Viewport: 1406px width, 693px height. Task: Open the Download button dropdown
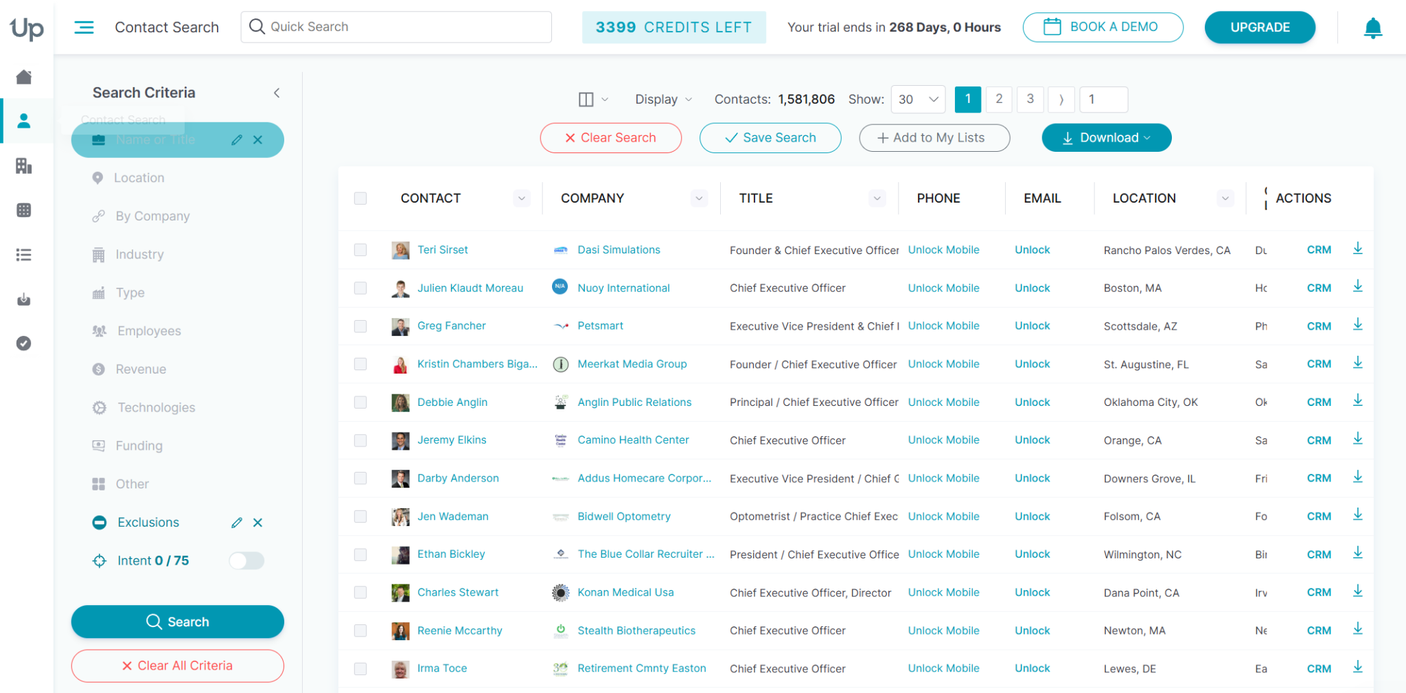tap(1107, 138)
